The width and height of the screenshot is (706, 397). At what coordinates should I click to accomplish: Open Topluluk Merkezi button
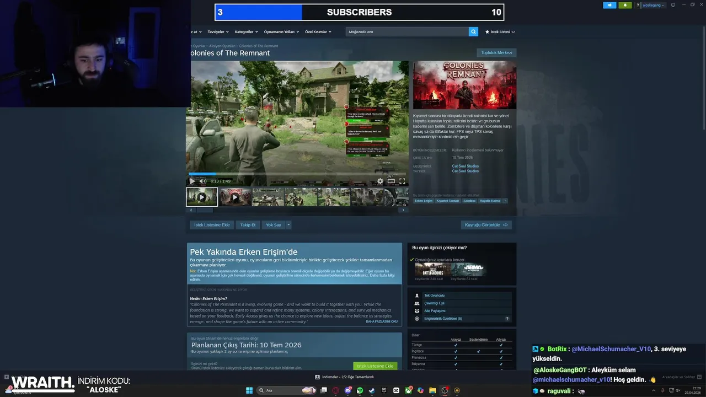(x=496, y=52)
